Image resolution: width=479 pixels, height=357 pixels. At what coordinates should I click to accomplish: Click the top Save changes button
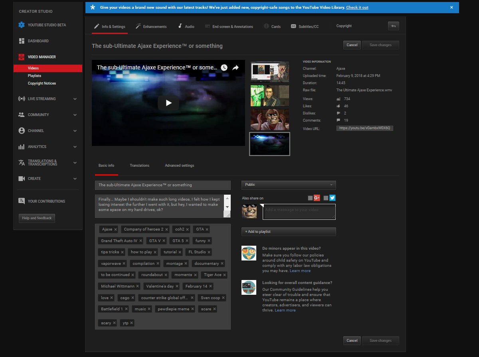(380, 45)
